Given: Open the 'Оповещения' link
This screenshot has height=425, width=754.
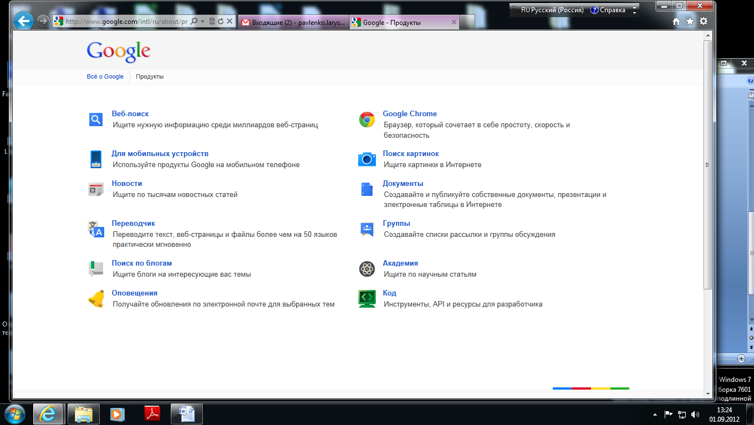Looking at the screenshot, I should (x=135, y=293).
